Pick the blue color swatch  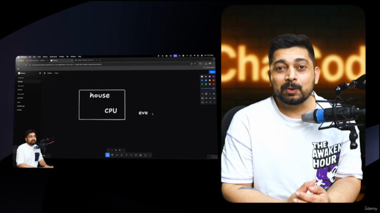point(202,80)
